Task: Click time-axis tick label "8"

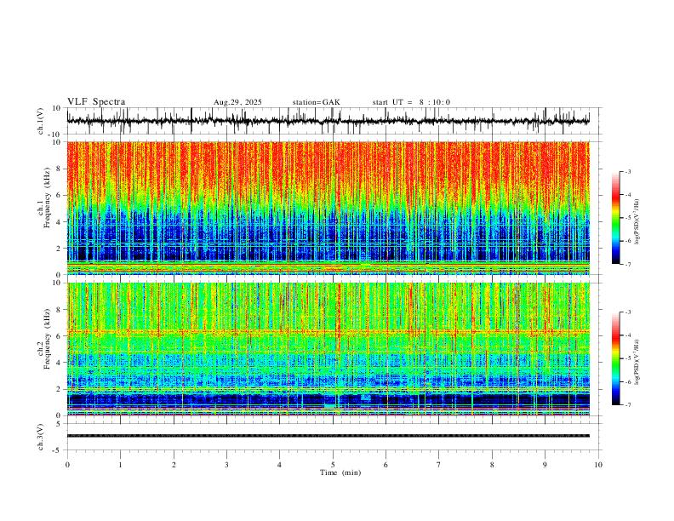Action: click(492, 465)
